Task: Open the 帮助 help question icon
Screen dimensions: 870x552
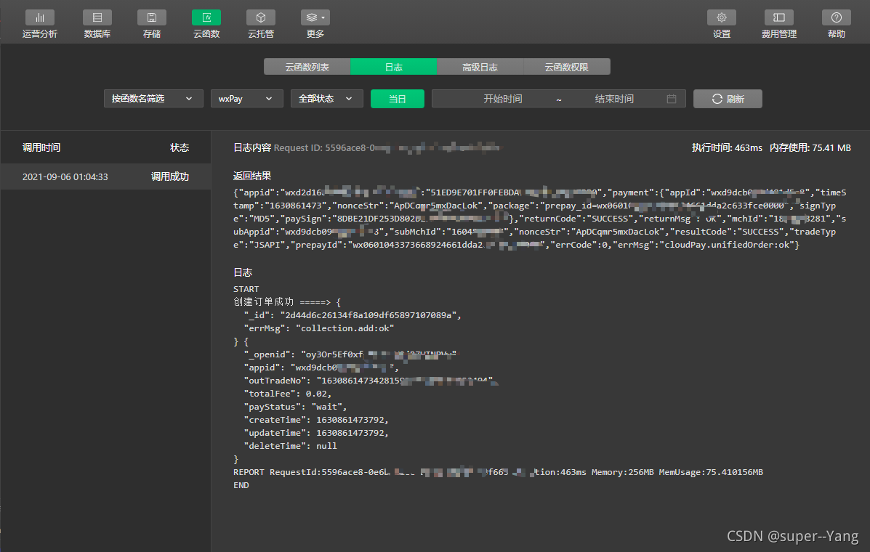Action: click(836, 17)
